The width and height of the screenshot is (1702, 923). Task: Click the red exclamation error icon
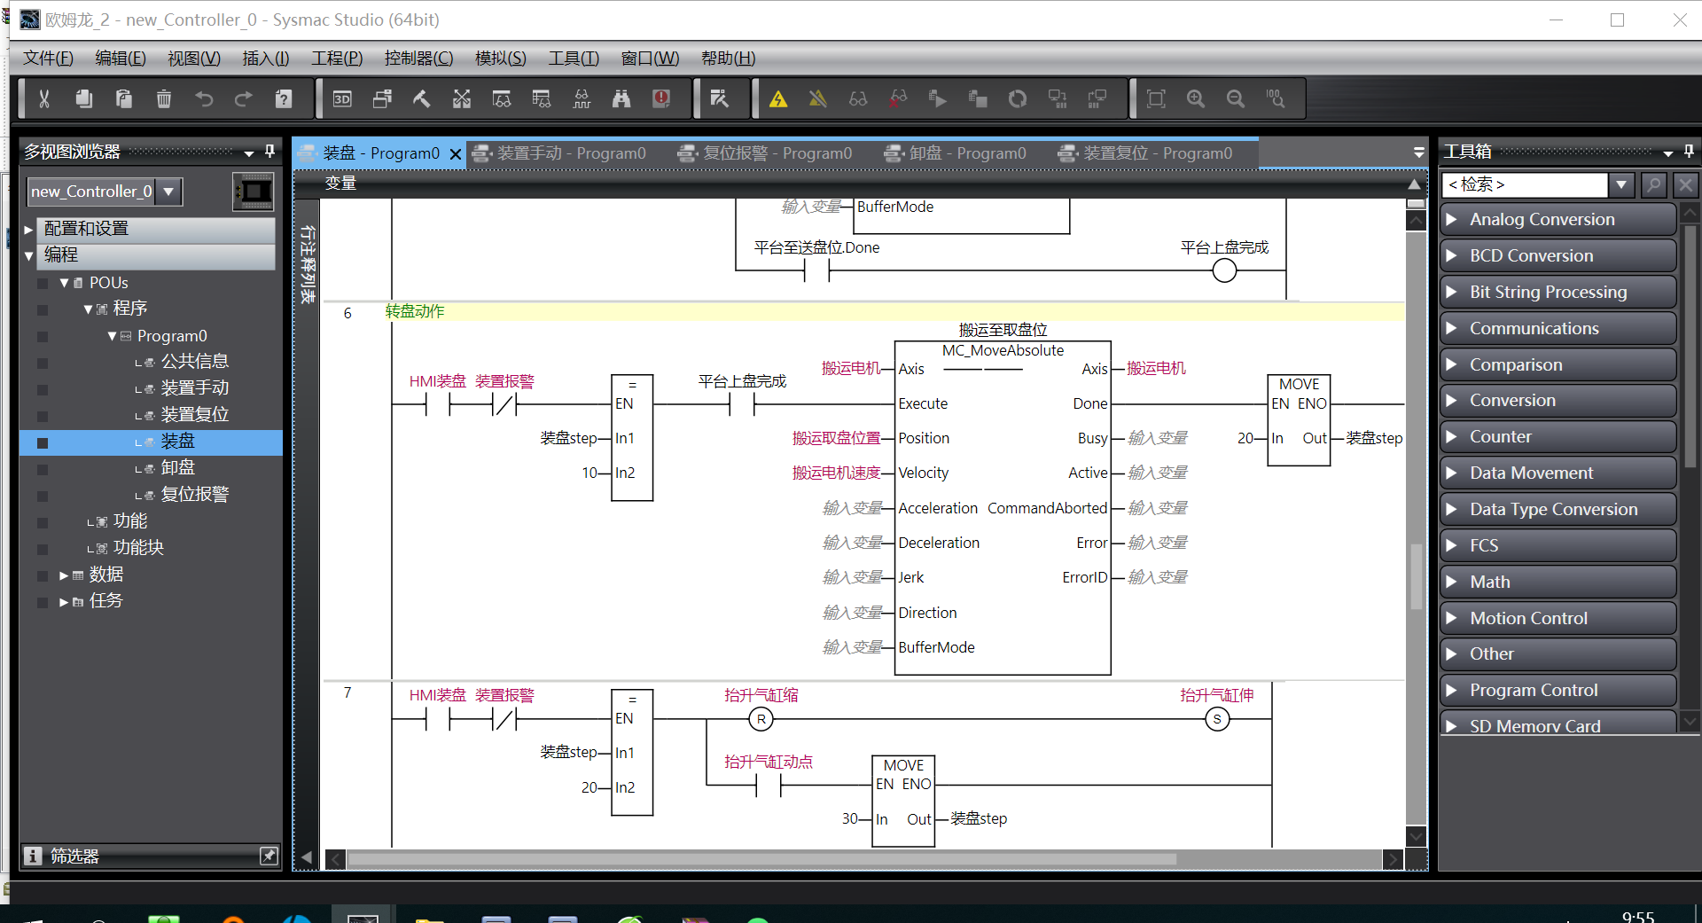(661, 98)
